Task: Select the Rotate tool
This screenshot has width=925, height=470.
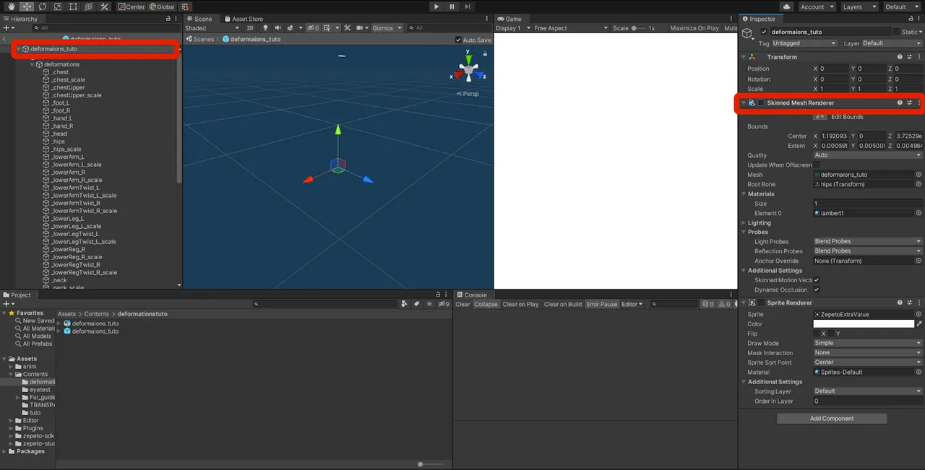Action: 42,6
